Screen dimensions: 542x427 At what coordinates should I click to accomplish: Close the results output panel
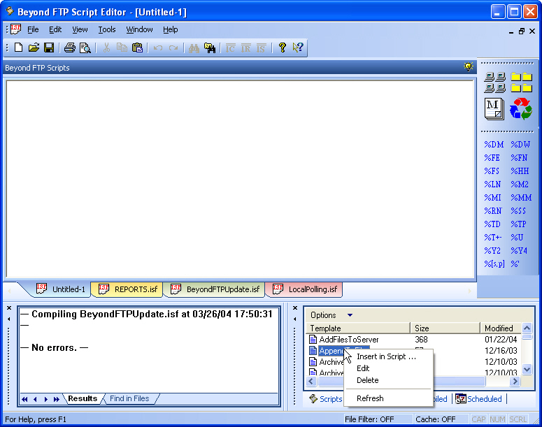[x=9, y=307]
